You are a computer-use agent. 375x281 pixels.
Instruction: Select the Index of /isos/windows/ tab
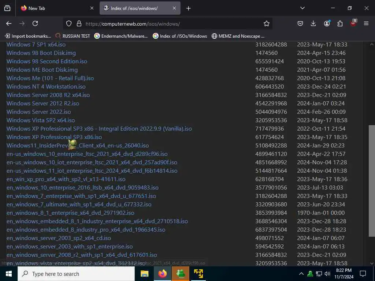pyautogui.click(x=140, y=8)
